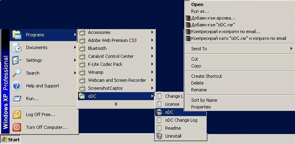Screen dimensions: 295x144
Task: Expand the Accessories submenu arrow
Action: 152,32
